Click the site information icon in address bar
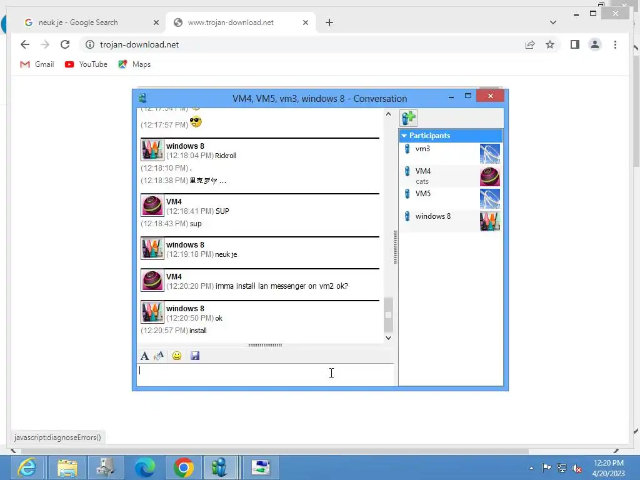This screenshot has height=480, width=640. pyautogui.click(x=90, y=44)
